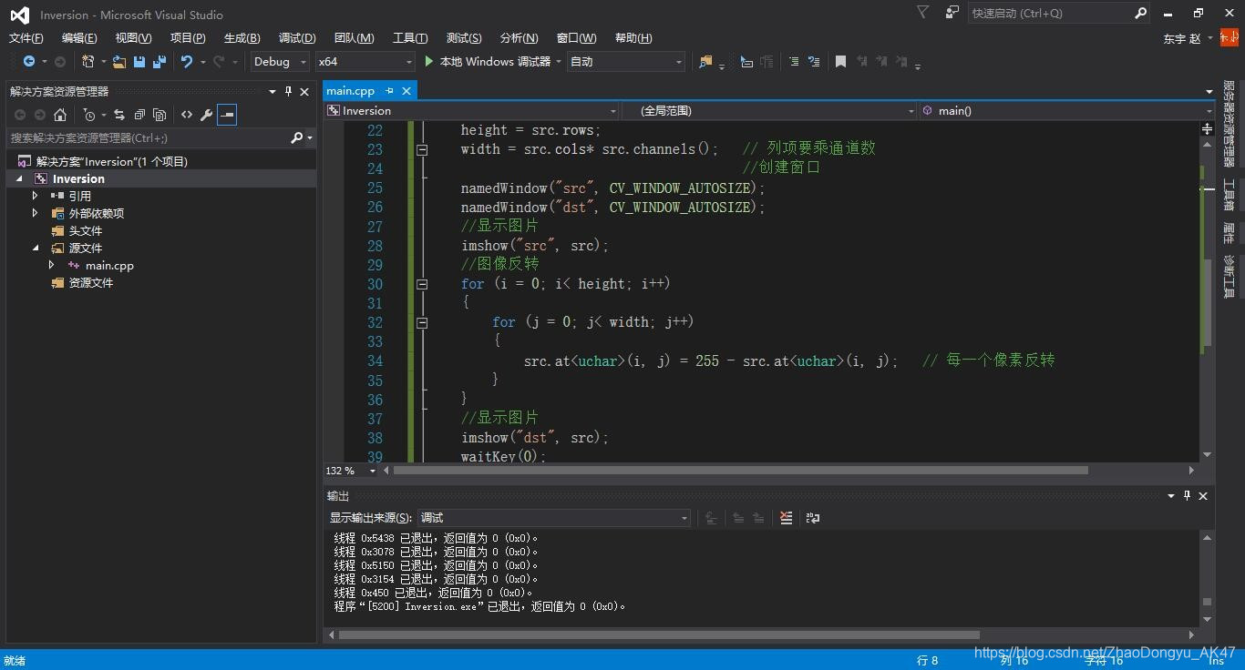This screenshot has width=1245, height=670.
Task: Collapse the fold at line 32 inner loop
Action: [x=422, y=322]
